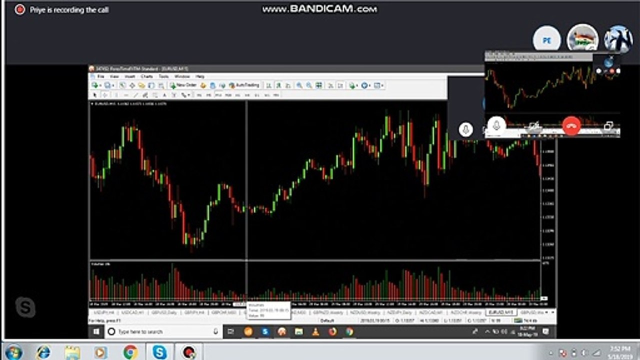End the Skype call with red button
Viewport: 640px width, 360px height.
(x=571, y=125)
